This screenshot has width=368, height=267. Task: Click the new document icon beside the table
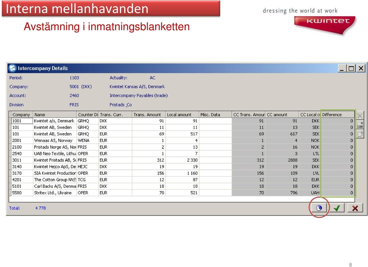click(360, 134)
